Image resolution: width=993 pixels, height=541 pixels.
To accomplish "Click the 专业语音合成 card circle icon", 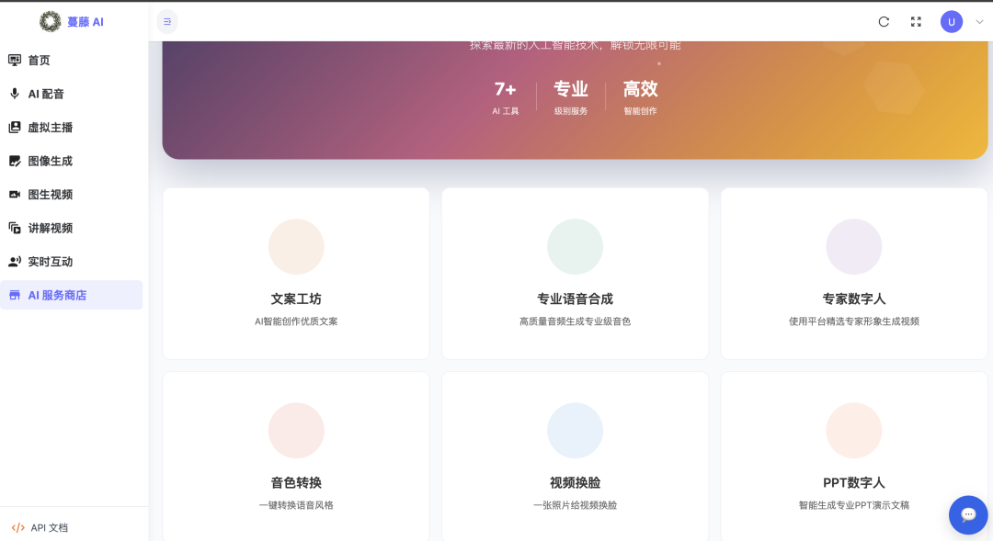I will [x=575, y=247].
